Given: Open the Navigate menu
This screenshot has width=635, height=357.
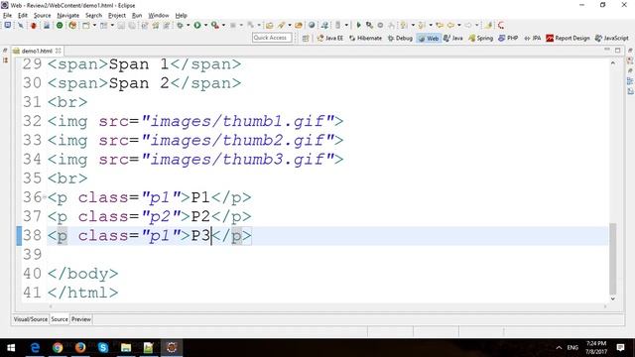Looking at the screenshot, I should click(x=68, y=16).
